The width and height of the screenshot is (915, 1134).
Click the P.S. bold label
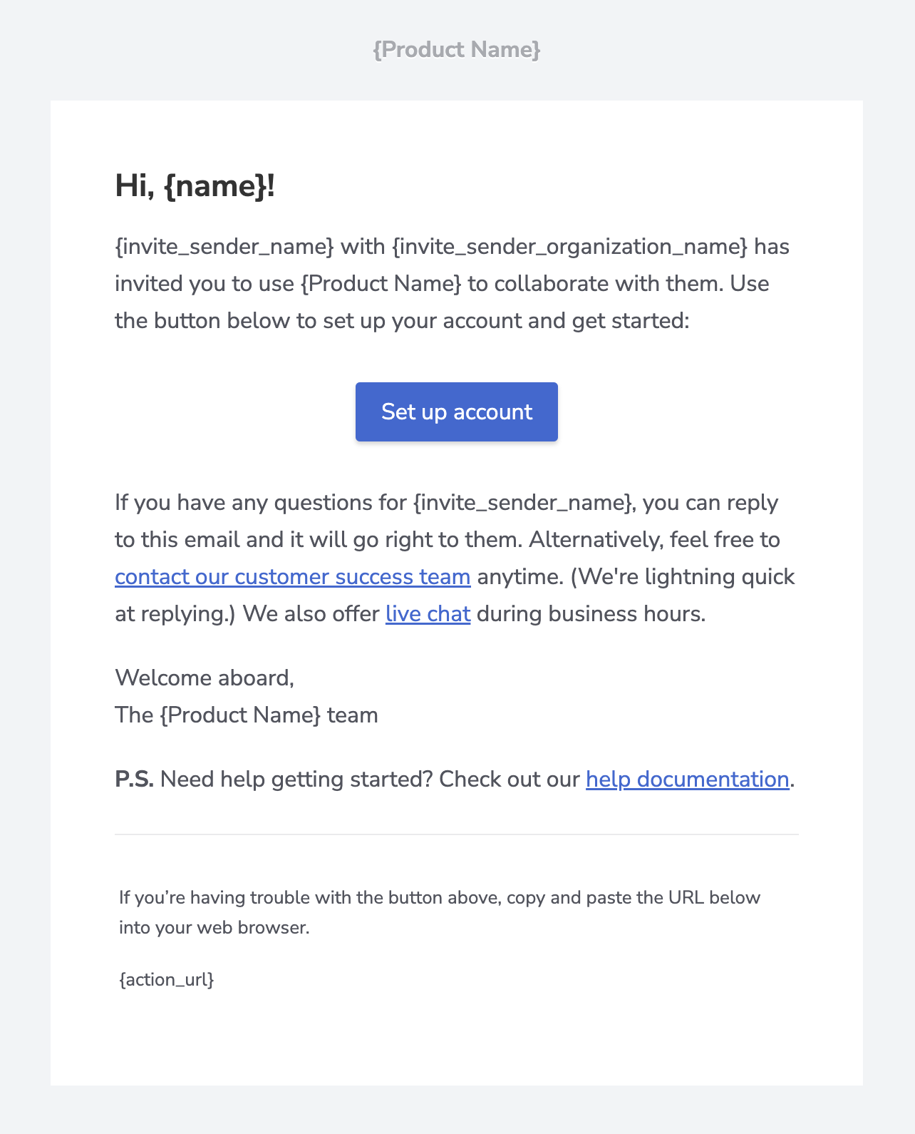(x=135, y=779)
